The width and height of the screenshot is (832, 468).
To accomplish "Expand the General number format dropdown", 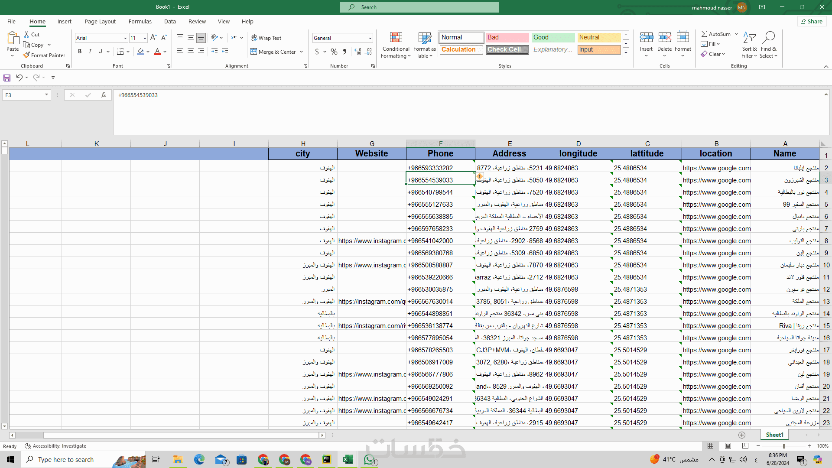I will [x=370, y=38].
